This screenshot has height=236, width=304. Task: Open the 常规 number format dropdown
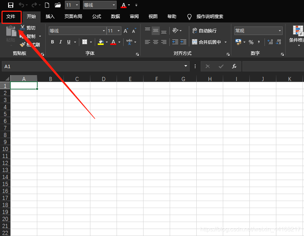(280, 31)
